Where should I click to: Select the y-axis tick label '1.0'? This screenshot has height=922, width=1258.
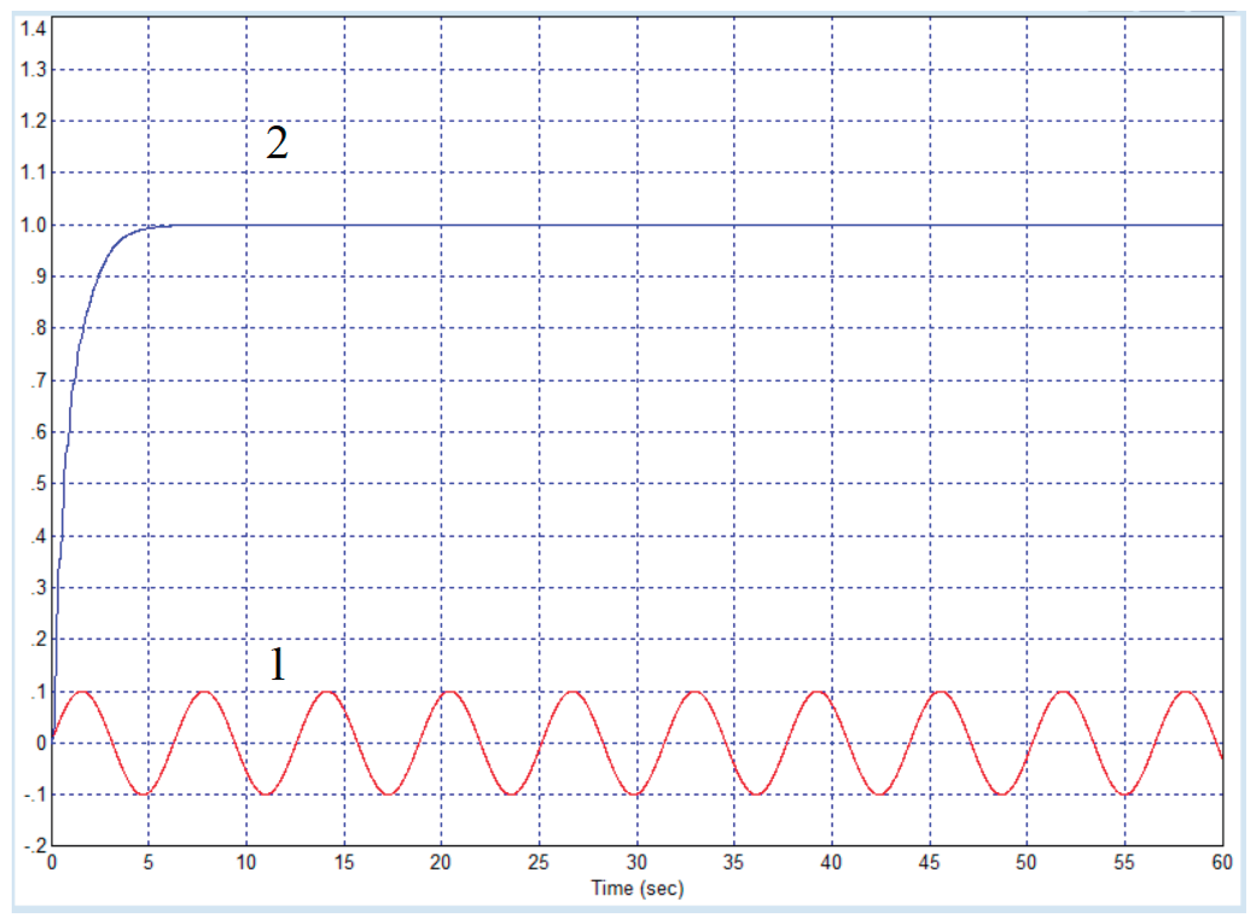(x=34, y=225)
